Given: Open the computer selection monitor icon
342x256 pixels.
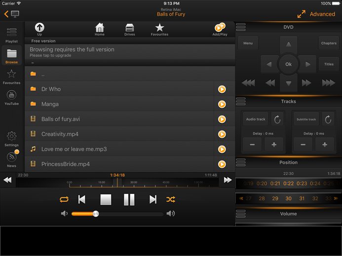Looking at the screenshot, I should click(15, 14).
